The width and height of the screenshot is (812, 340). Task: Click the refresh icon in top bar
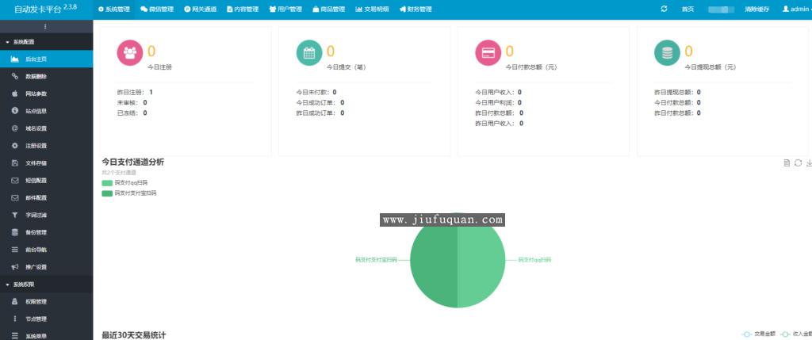(x=664, y=9)
